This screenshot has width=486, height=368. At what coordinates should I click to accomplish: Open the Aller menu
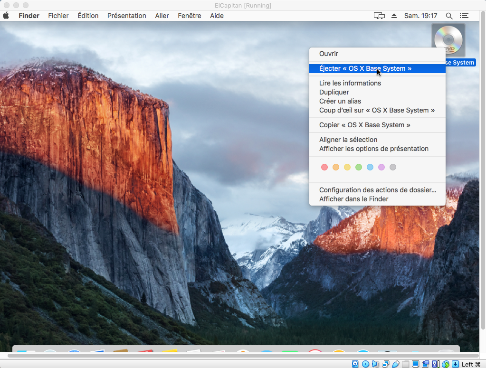[x=162, y=16]
